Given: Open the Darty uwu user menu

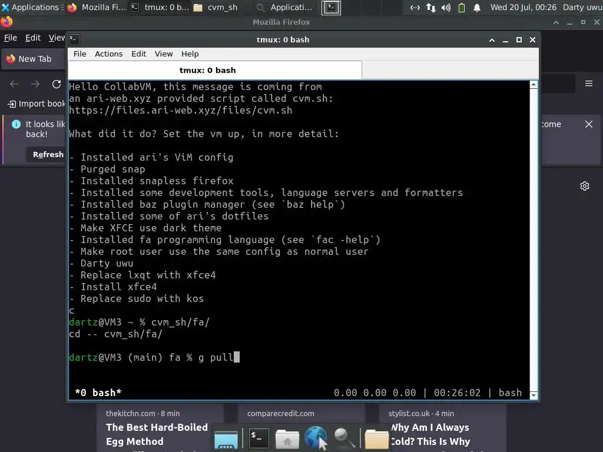Looking at the screenshot, I should (x=582, y=7).
